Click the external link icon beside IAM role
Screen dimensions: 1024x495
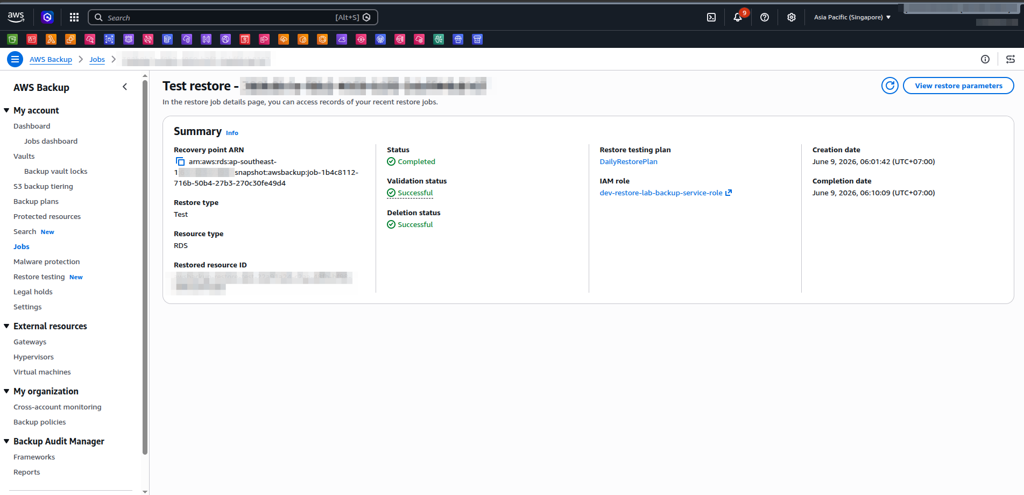point(729,193)
